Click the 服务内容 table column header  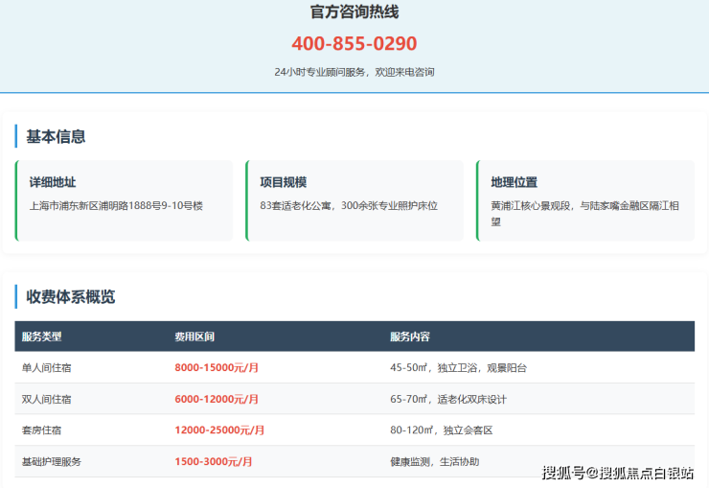coord(409,337)
